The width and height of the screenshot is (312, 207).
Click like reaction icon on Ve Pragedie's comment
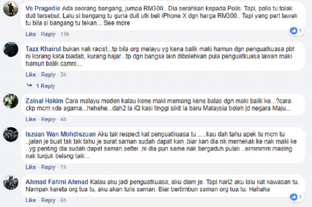point(294,31)
